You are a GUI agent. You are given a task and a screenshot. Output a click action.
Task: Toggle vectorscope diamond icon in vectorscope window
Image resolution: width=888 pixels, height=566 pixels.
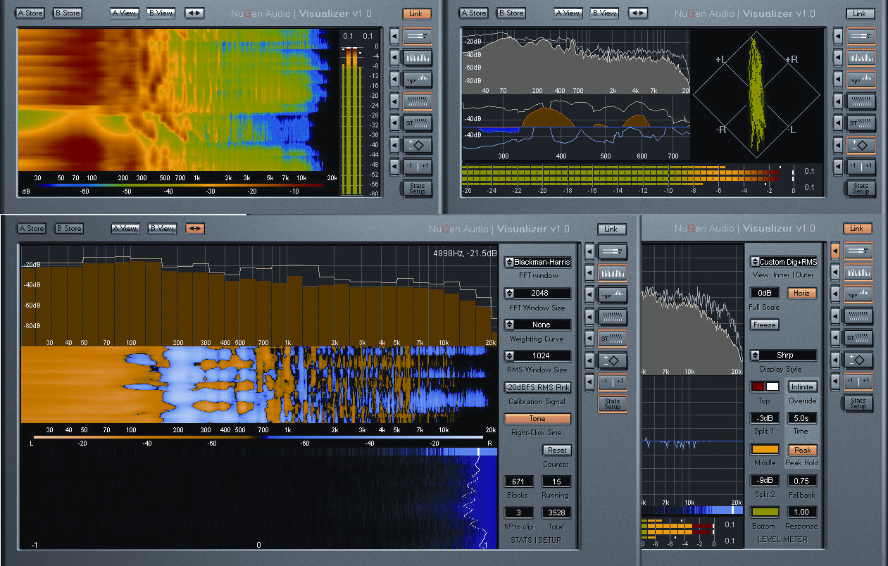point(861,145)
